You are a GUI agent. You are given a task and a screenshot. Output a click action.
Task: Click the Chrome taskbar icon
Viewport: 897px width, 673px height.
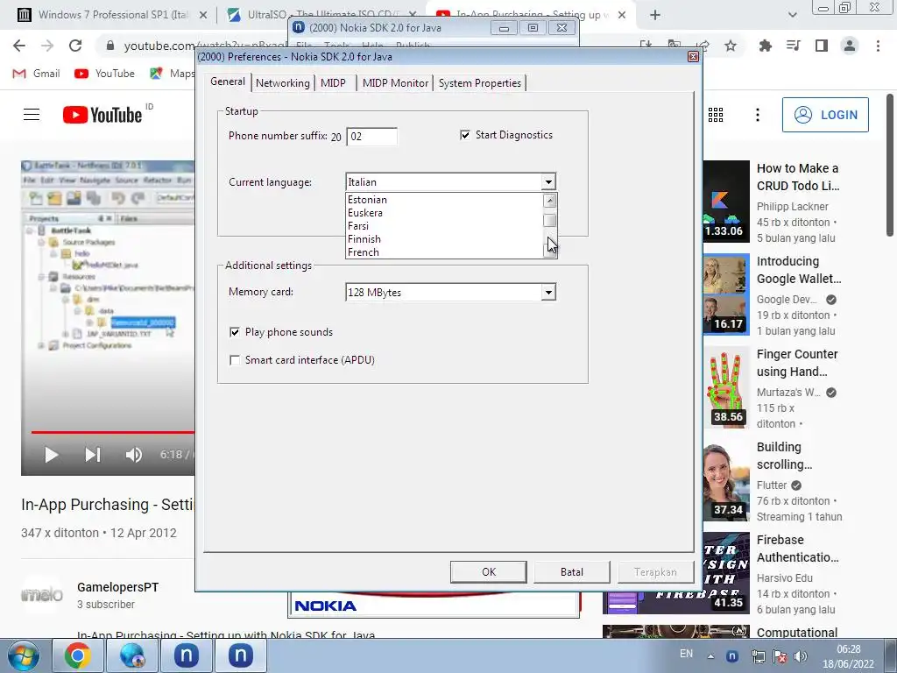coord(78,655)
